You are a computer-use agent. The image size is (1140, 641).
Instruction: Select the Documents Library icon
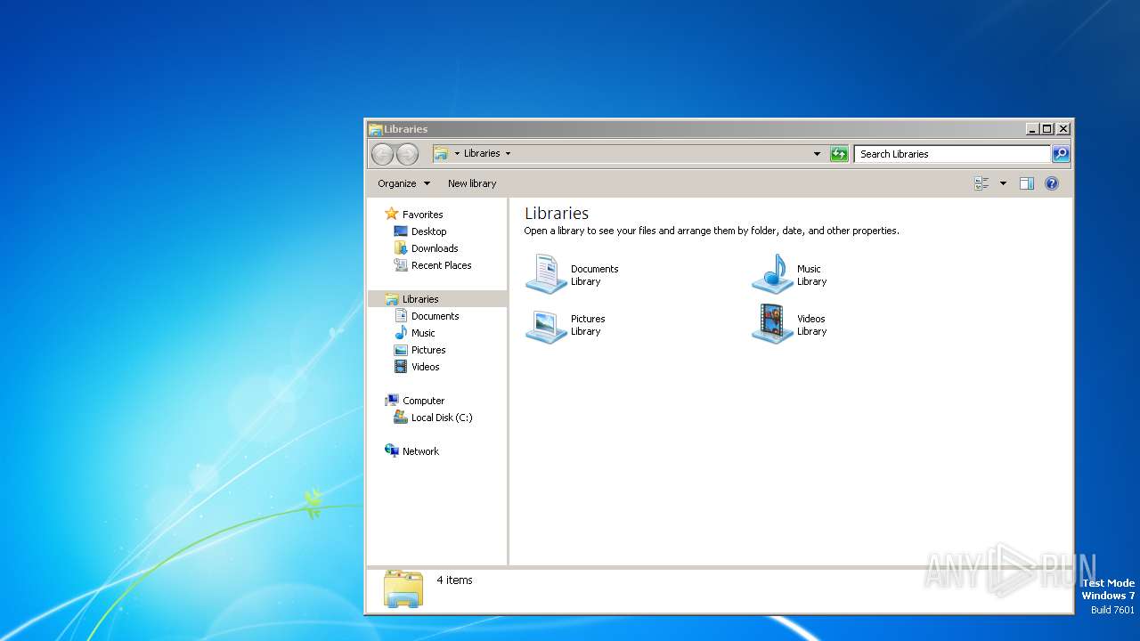[x=546, y=274]
